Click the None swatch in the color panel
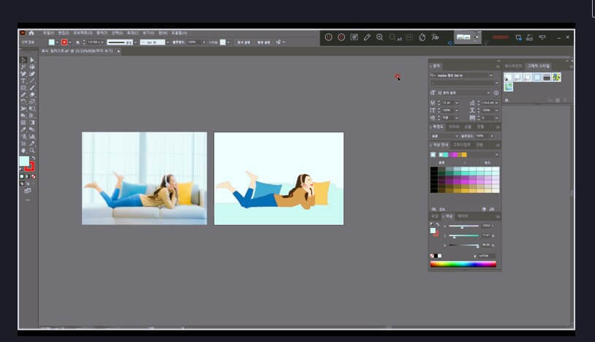This screenshot has height=342, width=595. click(x=432, y=256)
